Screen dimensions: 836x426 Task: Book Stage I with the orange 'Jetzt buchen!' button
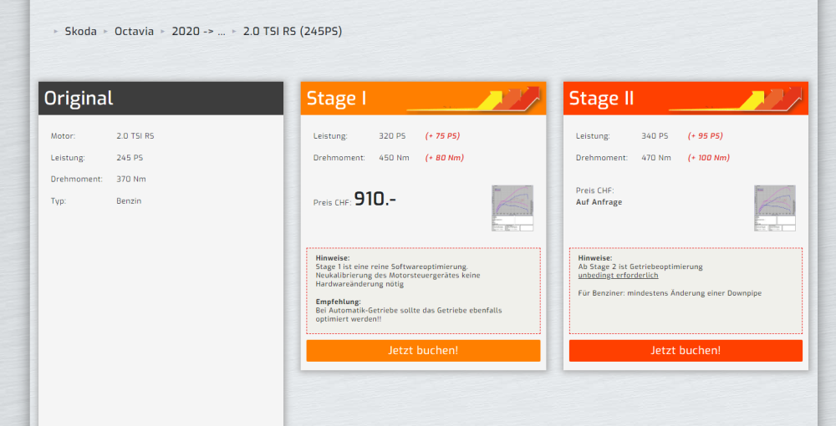point(423,350)
